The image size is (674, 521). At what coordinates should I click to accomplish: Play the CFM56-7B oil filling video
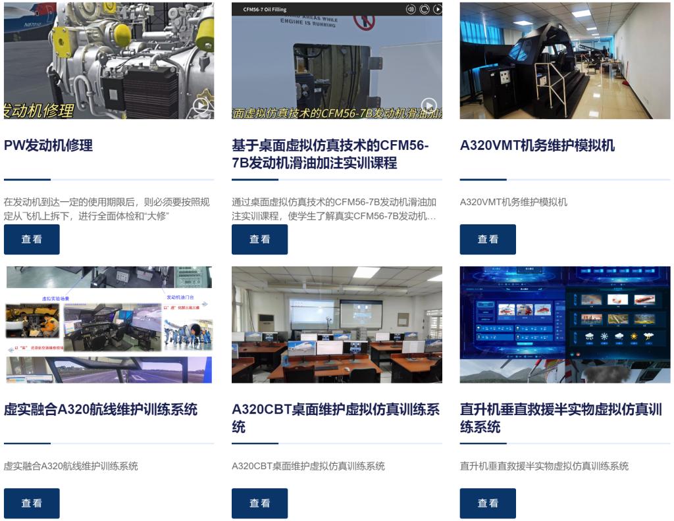428,105
